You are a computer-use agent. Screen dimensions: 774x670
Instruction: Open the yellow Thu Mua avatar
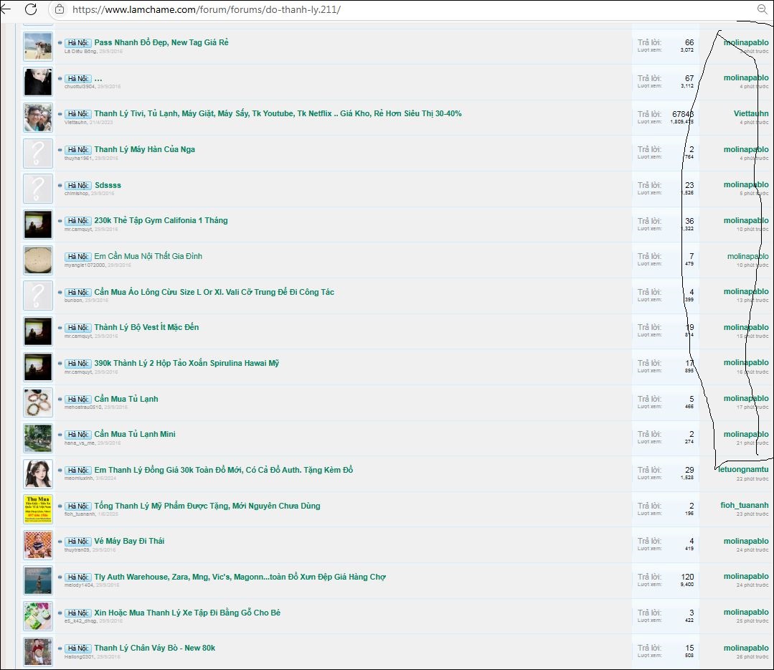(38, 509)
